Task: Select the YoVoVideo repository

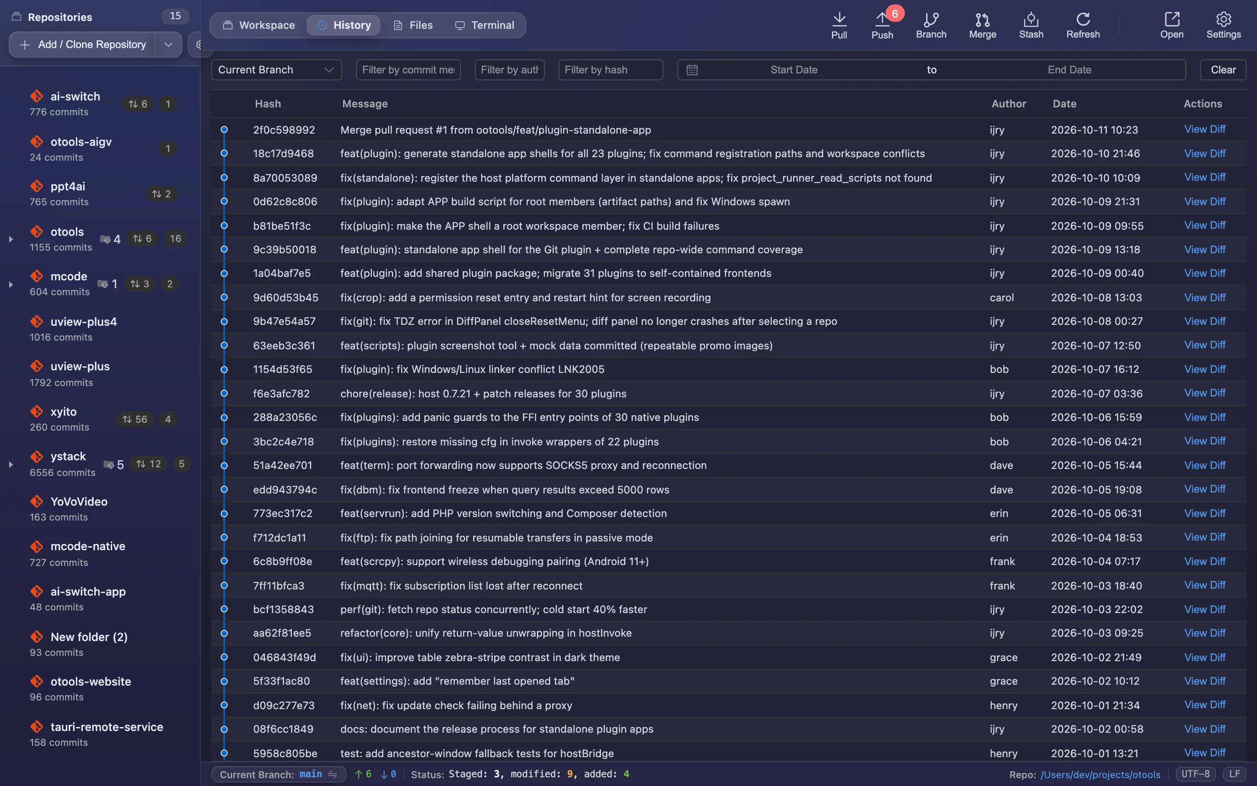Action: [x=99, y=509]
